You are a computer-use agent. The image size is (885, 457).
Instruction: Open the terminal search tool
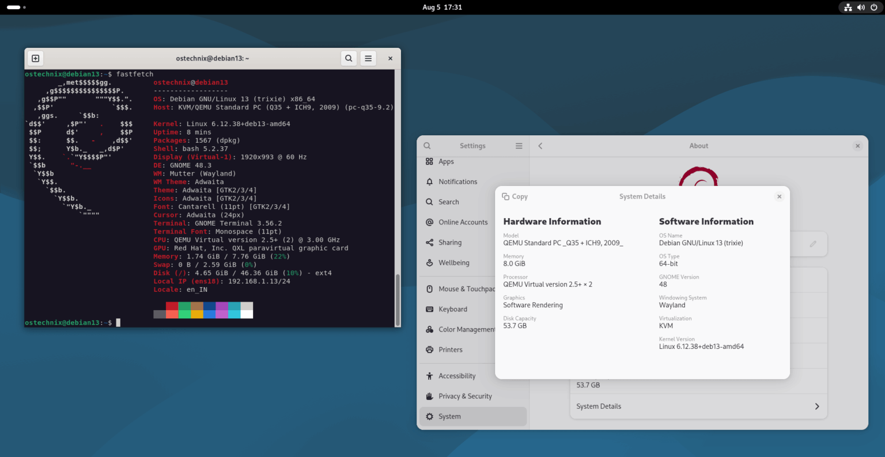tap(349, 58)
